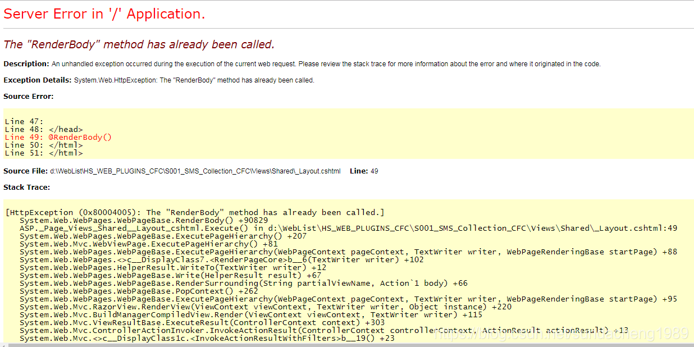Click the 'Server Error in '/' Application.' heading
The height and width of the screenshot is (347, 694).
pyautogui.click(x=104, y=14)
